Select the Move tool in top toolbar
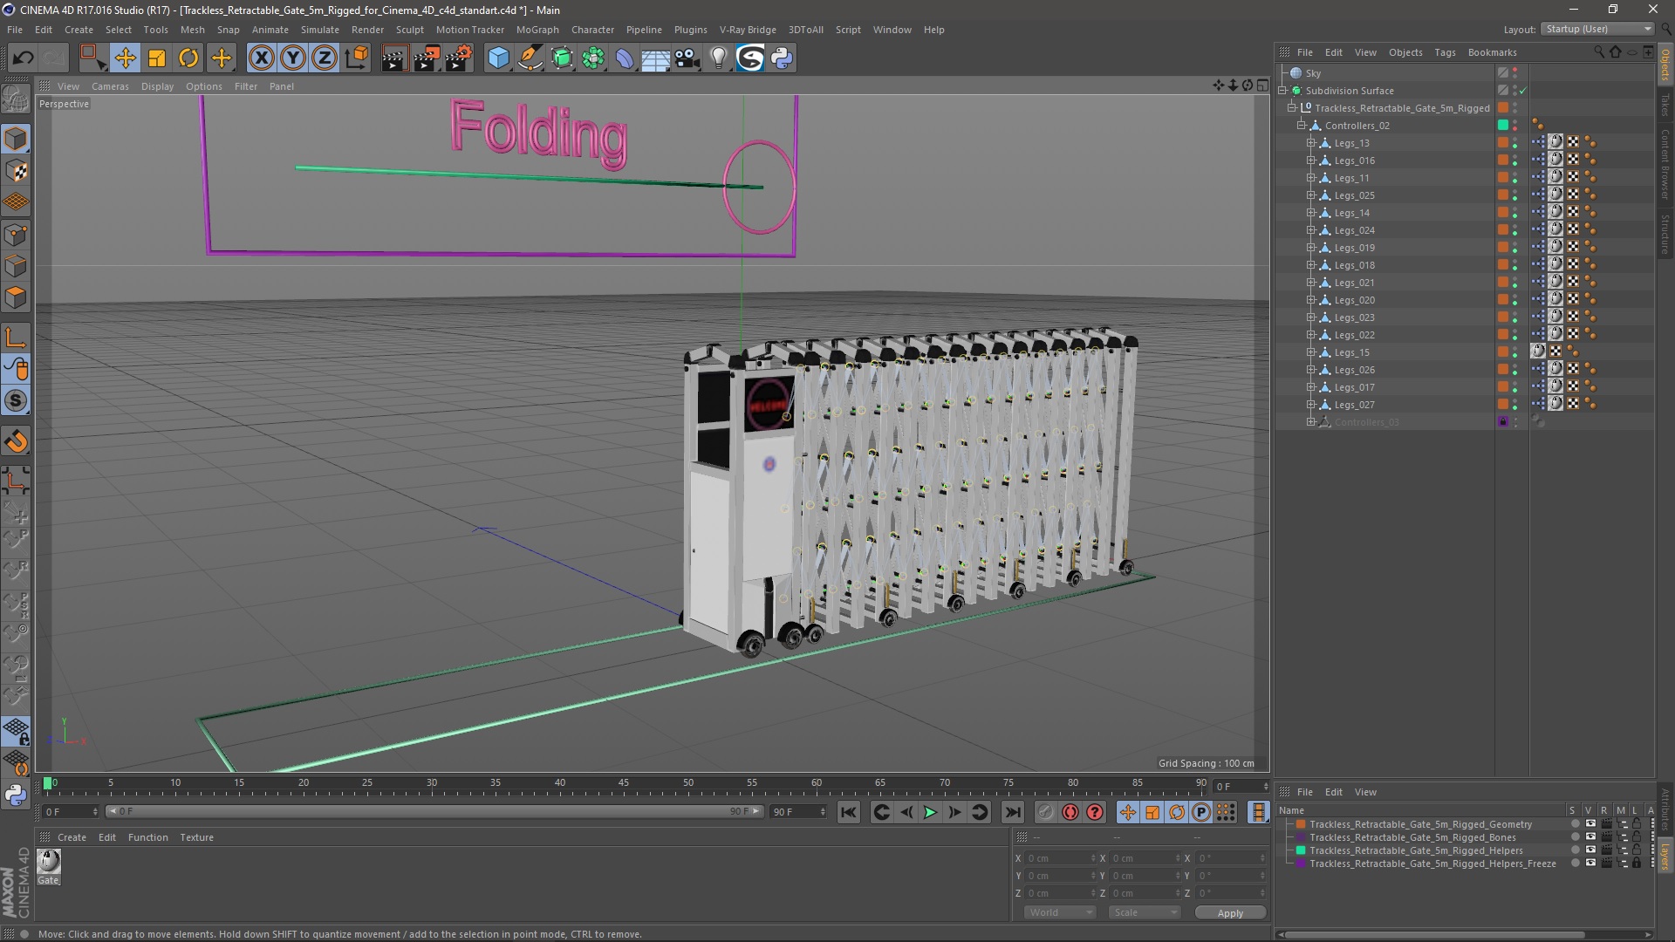 125,58
